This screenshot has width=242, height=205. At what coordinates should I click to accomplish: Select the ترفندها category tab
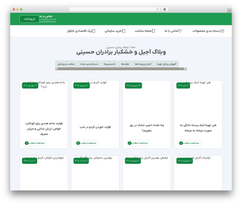(x=125, y=64)
